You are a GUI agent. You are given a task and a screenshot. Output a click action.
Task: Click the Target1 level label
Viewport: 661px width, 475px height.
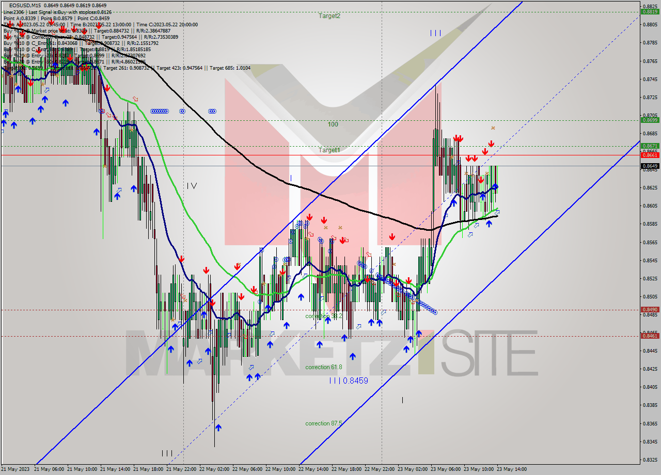[329, 150]
